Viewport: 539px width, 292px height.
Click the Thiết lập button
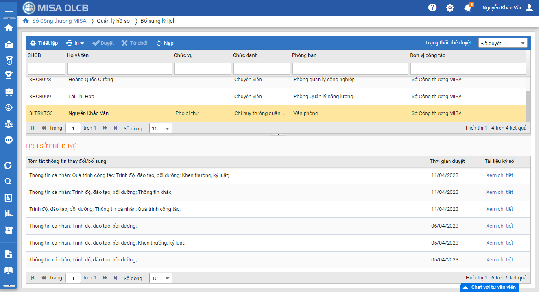coord(44,43)
